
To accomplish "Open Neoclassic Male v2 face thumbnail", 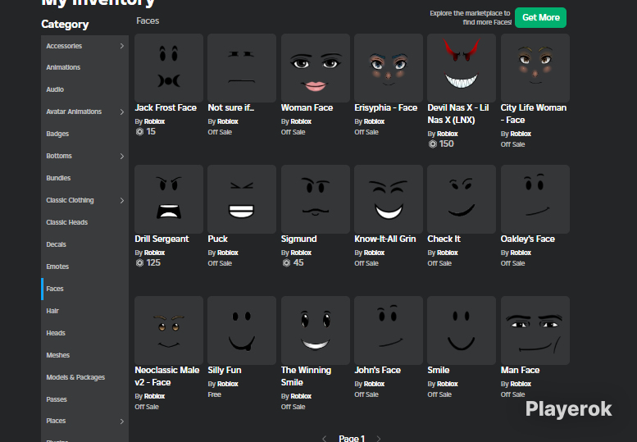I will pos(169,330).
